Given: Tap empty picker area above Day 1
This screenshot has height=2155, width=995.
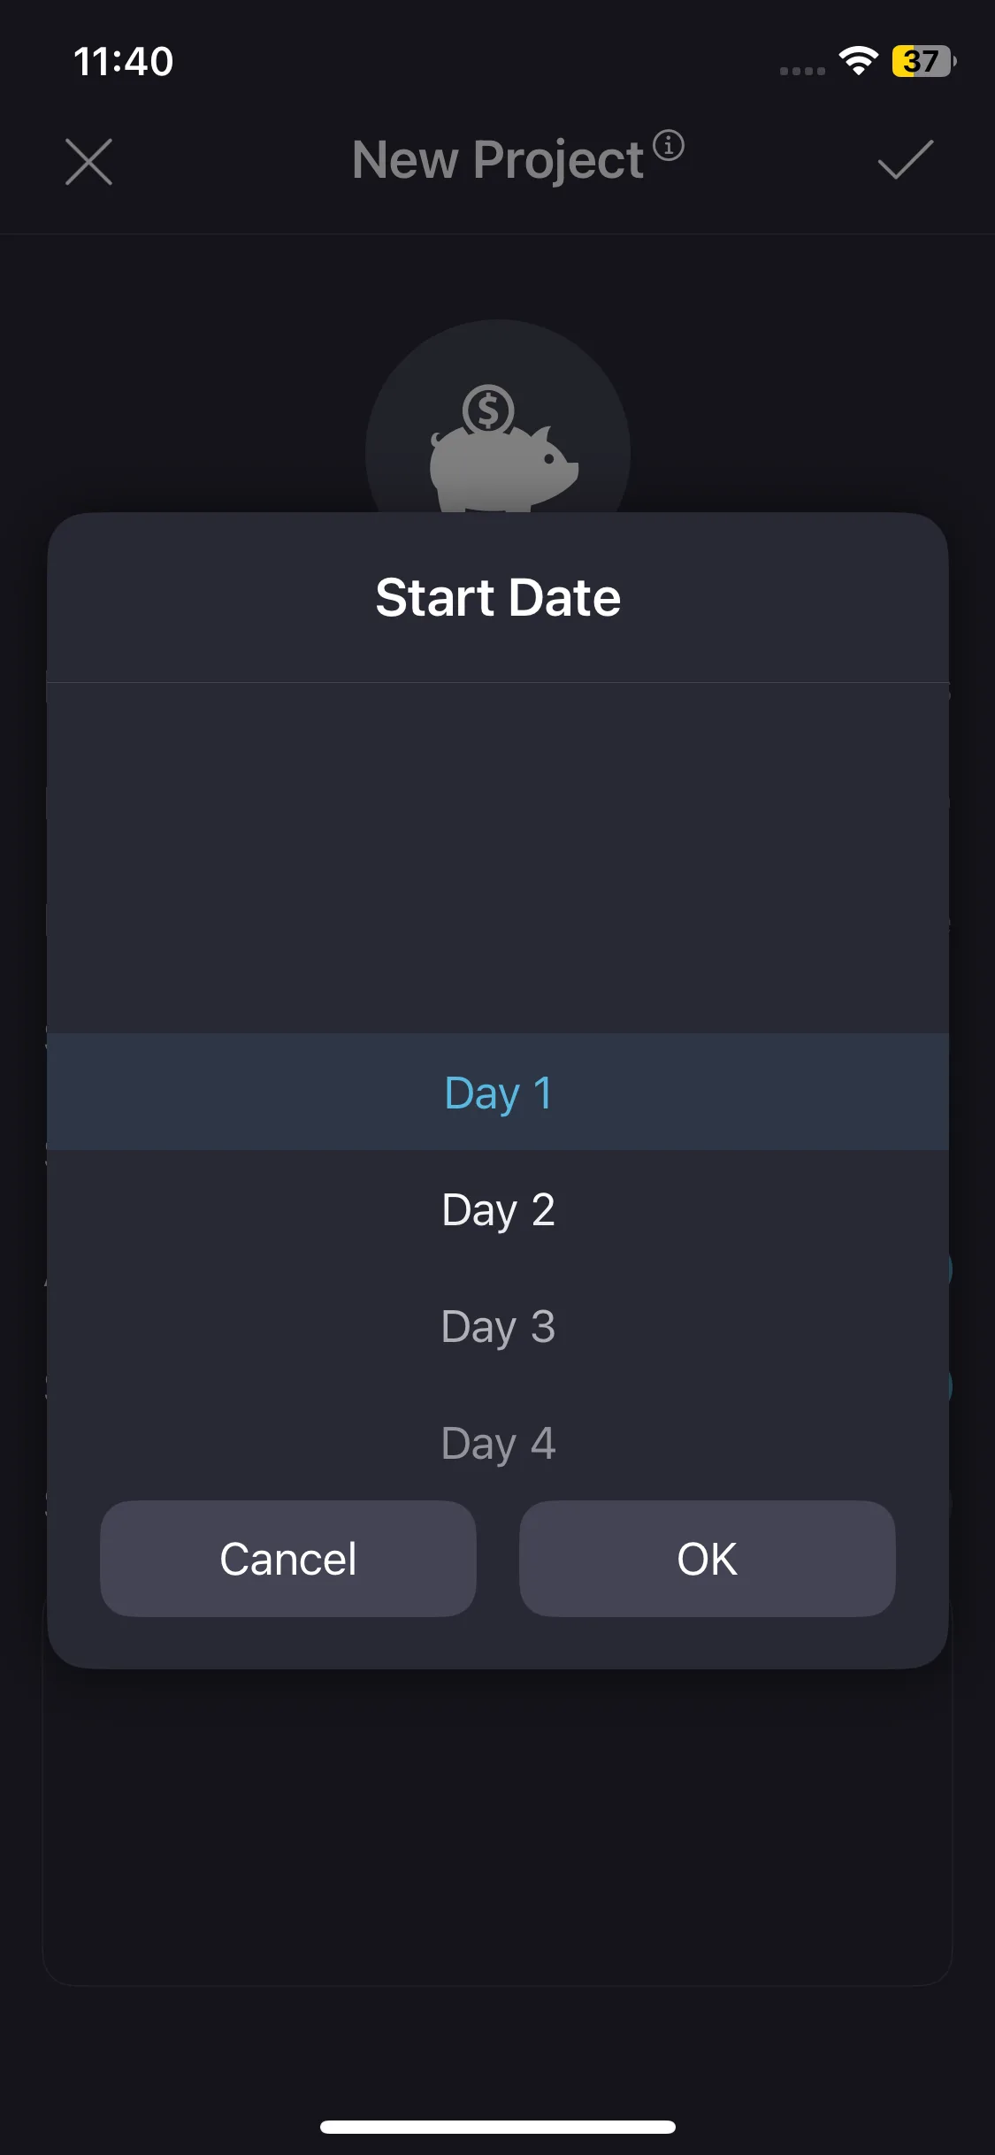Looking at the screenshot, I should (498, 858).
